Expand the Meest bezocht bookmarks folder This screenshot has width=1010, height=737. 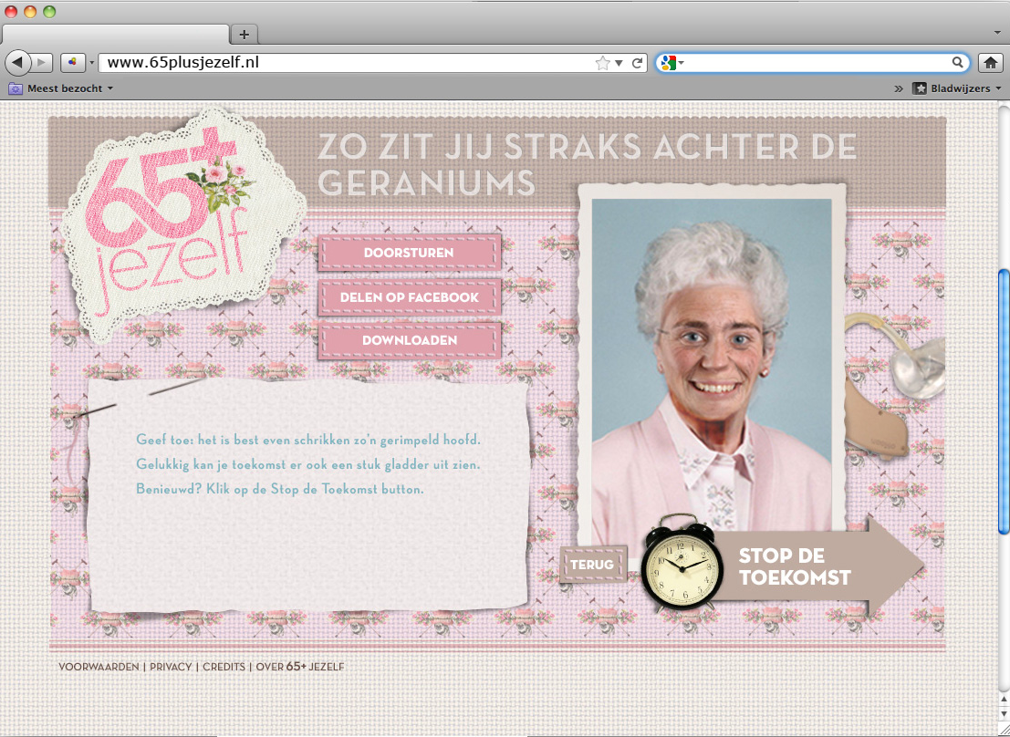[x=61, y=88]
